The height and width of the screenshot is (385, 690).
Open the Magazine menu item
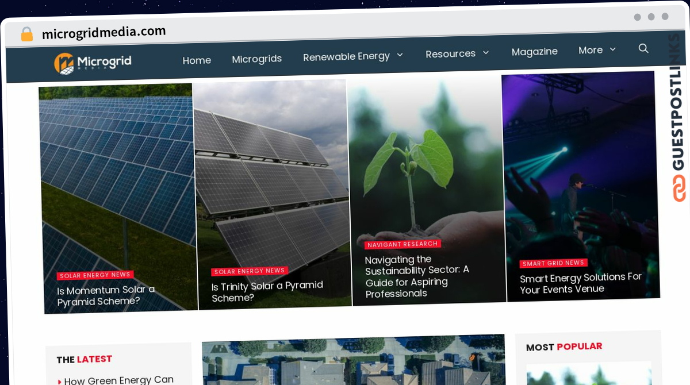(x=535, y=52)
